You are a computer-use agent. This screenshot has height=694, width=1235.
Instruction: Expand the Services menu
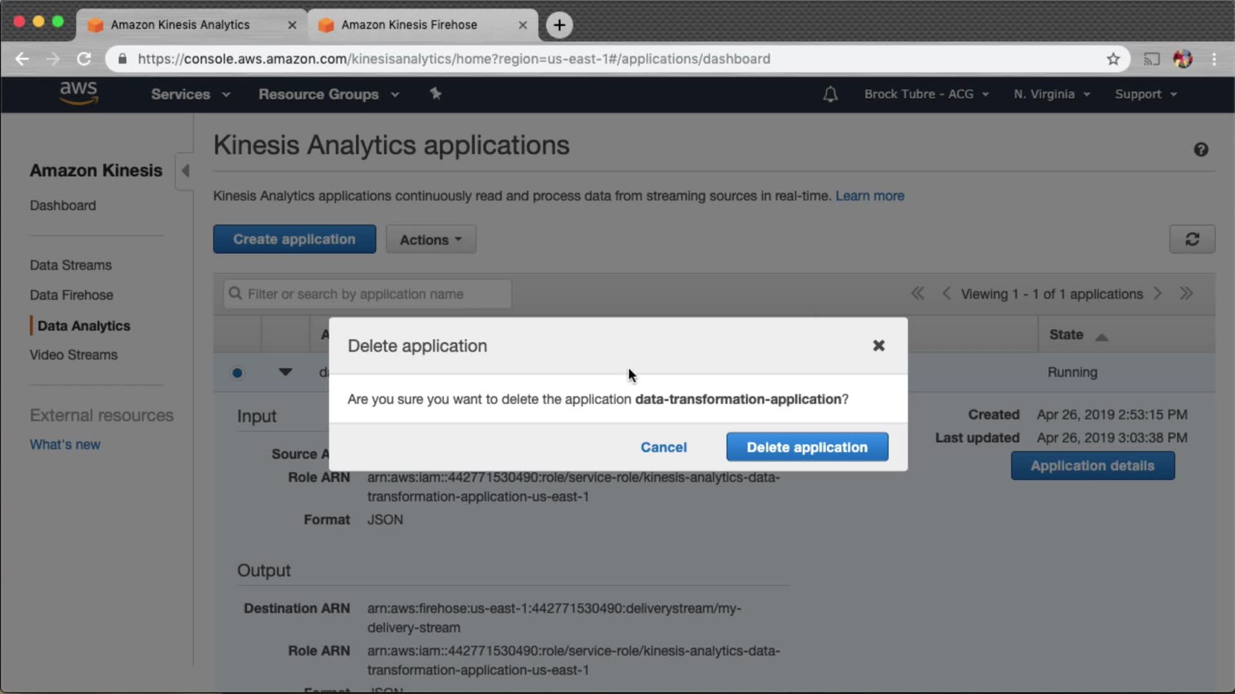[x=190, y=94]
